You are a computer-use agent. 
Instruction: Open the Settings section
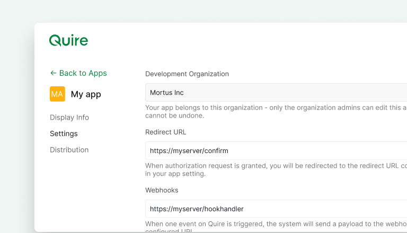64,133
